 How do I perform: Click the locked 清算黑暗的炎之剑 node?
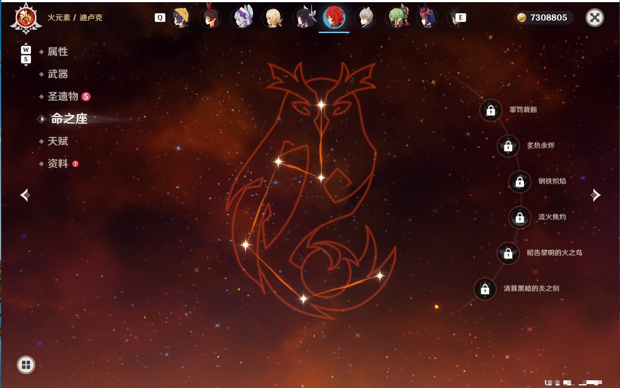(485, 289)
